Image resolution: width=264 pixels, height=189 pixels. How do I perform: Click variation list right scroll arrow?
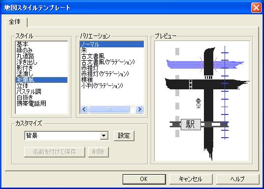click(x=139, y=110)
